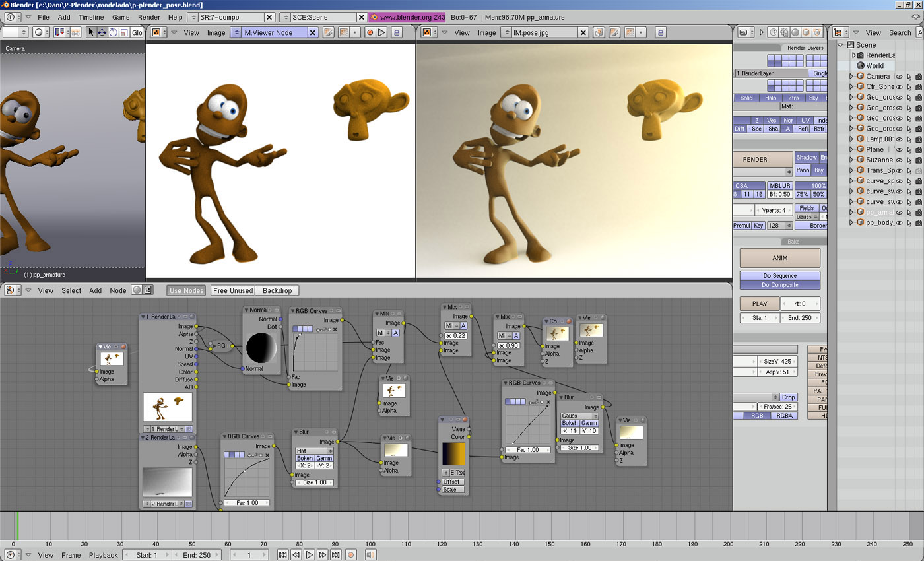This screenshot has width=924, height=561.
Task: Collapse the Scene tree in outliner
Action: [840, 45]
